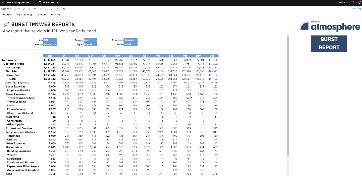Click the refresh icon in toolbar
Image resolution: width=362 pixels, height=181 pixels.
point(23,9)
